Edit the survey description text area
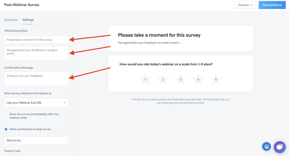The width and height of the screenshot is (289, 156). coord(36,53)
